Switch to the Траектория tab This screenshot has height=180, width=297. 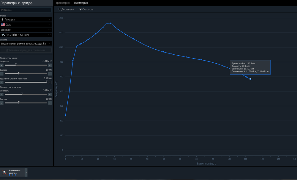63,3
